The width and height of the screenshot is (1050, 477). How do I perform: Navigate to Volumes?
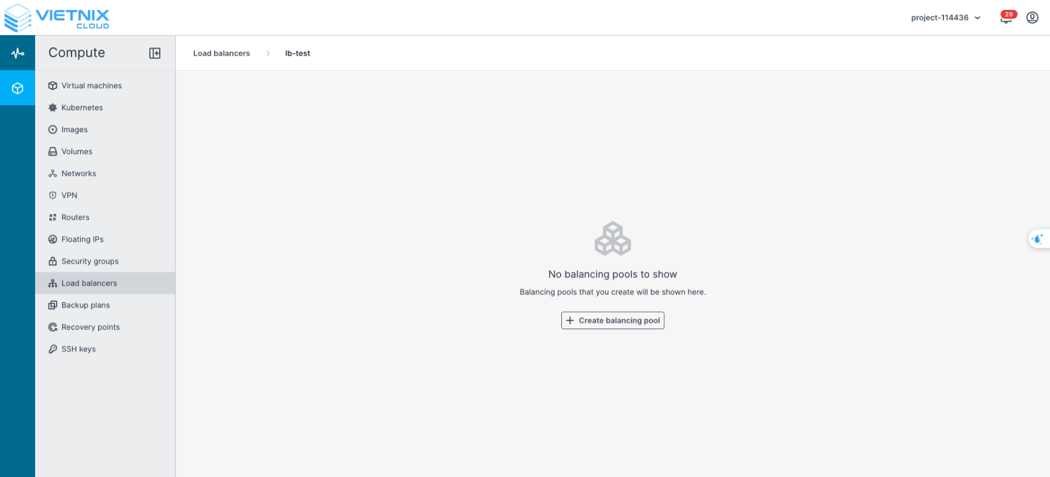tap(77, 151)
